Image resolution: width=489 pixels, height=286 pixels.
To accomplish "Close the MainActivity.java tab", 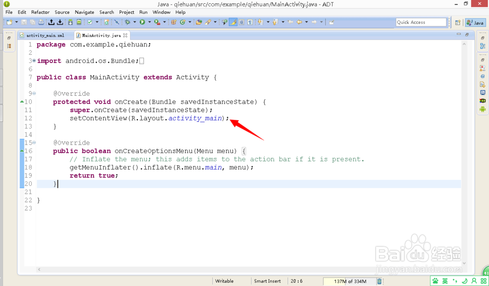I will 125,35.
